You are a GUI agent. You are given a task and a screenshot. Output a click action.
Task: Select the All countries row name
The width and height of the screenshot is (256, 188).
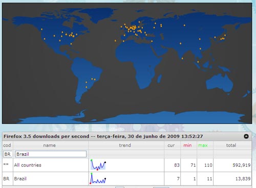point(28,165)
